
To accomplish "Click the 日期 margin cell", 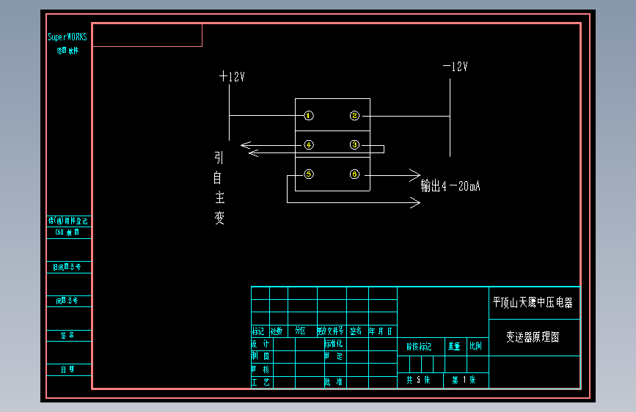I will (x=67, y=369).
